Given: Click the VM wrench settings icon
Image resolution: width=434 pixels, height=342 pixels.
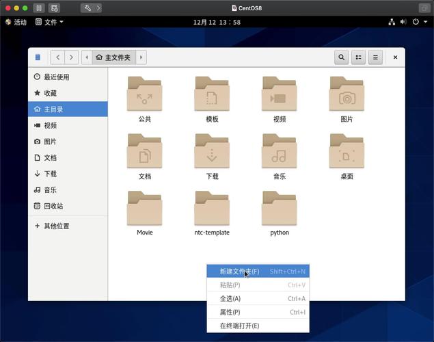Looking at the screenshot, I should coord(87,8).
